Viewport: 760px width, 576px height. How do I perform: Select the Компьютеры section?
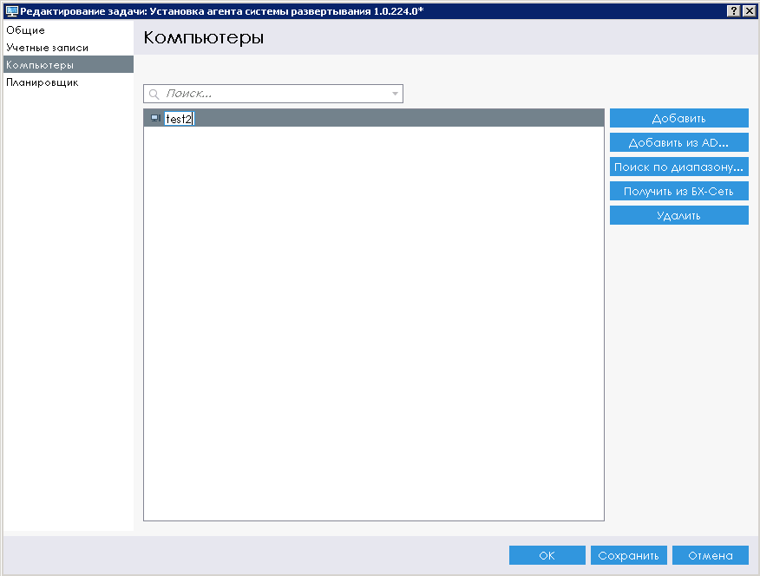(68, 64)
